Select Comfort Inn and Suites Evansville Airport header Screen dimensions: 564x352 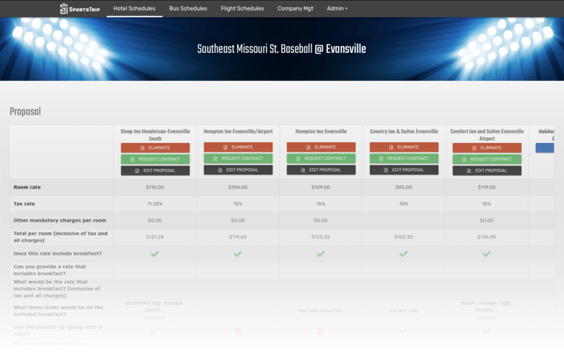486,134
